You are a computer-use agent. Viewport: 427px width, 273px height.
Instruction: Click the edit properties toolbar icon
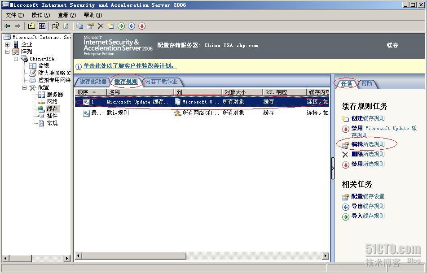coord(90,26)
